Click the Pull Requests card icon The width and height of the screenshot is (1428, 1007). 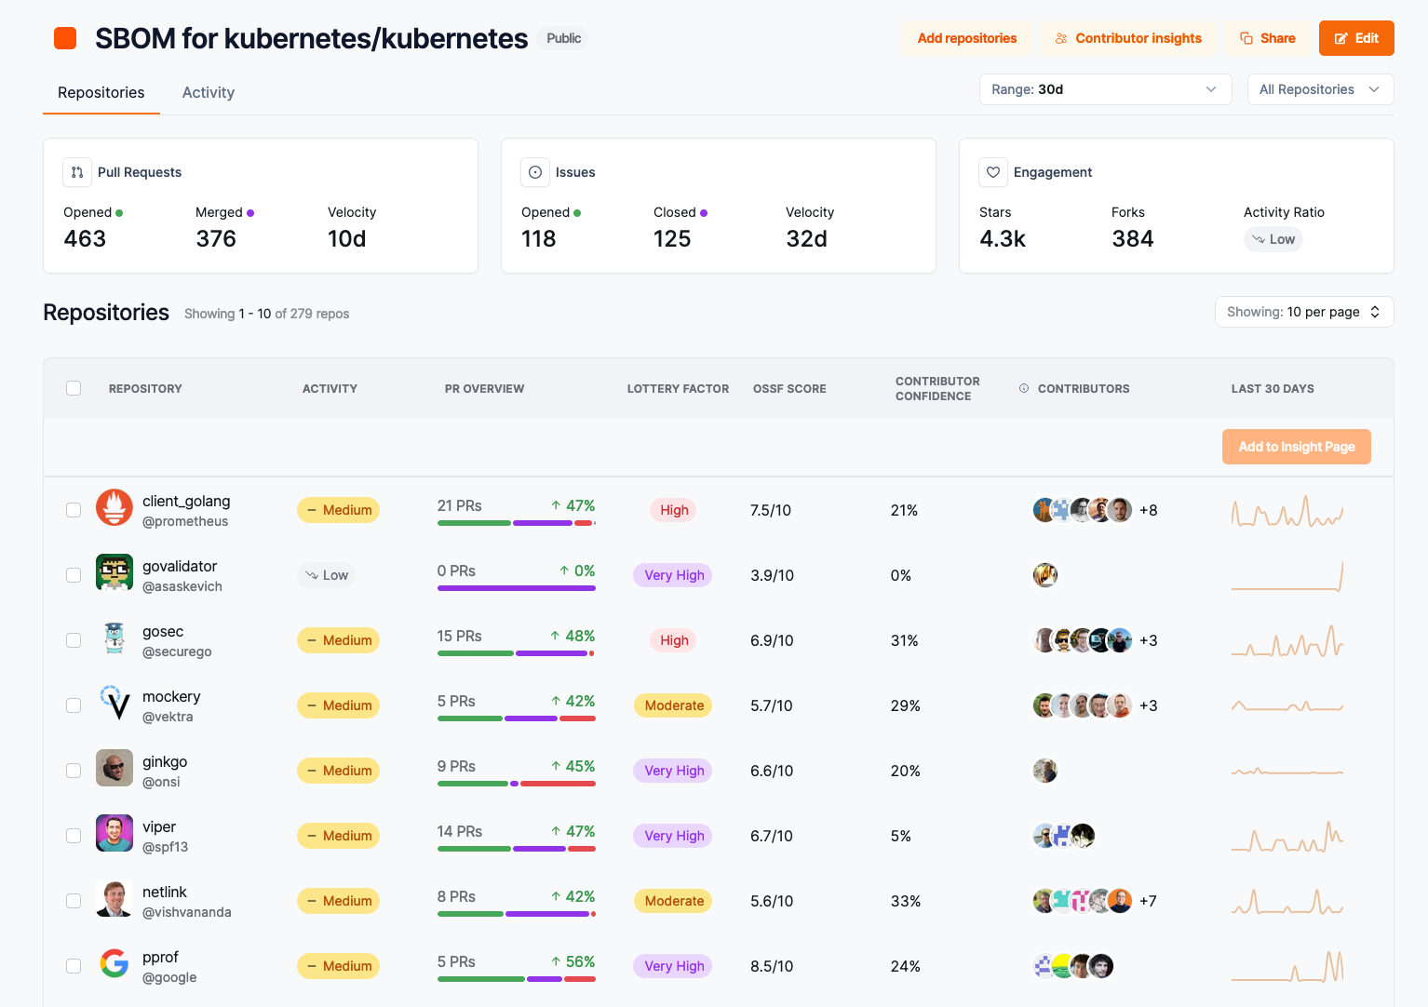pyautogui.click(x=77, y=172)
